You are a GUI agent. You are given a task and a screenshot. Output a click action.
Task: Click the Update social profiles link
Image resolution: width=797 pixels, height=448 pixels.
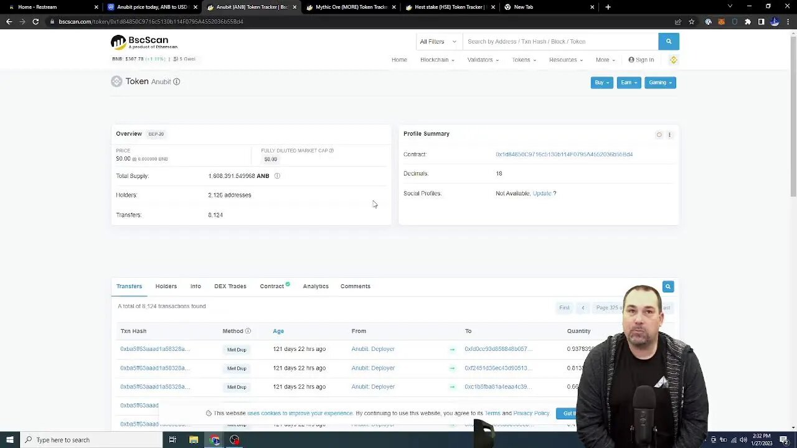[x=542, y=194]
